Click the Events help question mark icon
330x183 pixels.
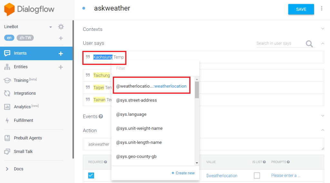101,116
